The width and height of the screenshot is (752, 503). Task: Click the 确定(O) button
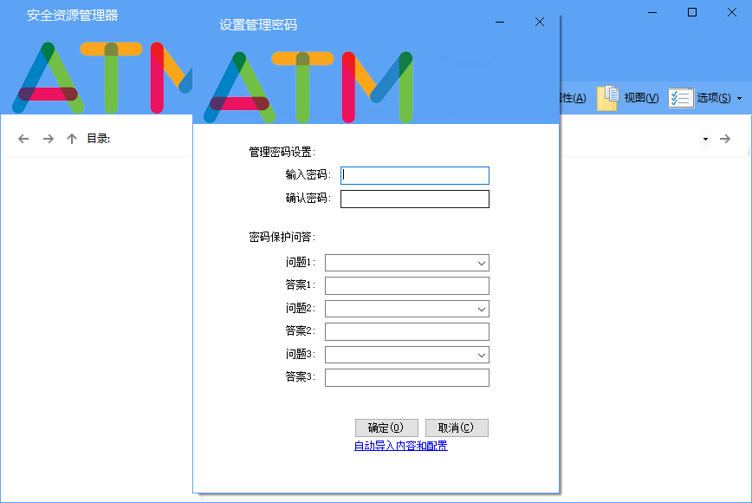coord(386,428)
